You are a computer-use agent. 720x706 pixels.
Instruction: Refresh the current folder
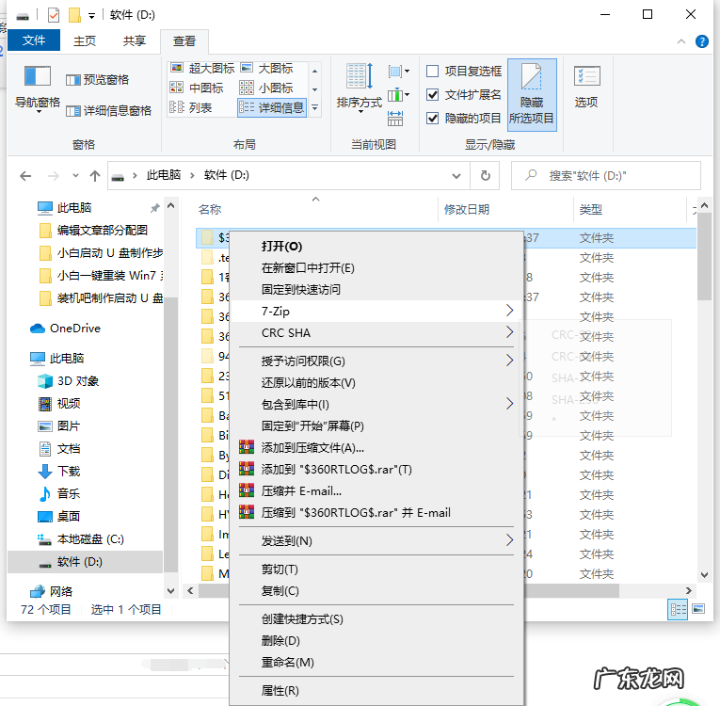coord(485,175)
